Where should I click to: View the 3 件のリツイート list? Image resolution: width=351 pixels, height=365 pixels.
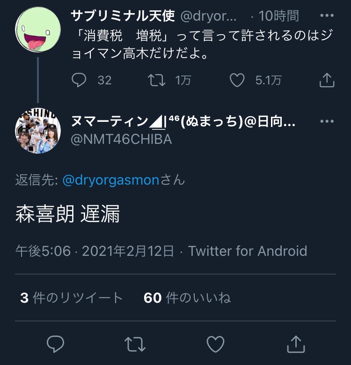(x=71, y=298)
